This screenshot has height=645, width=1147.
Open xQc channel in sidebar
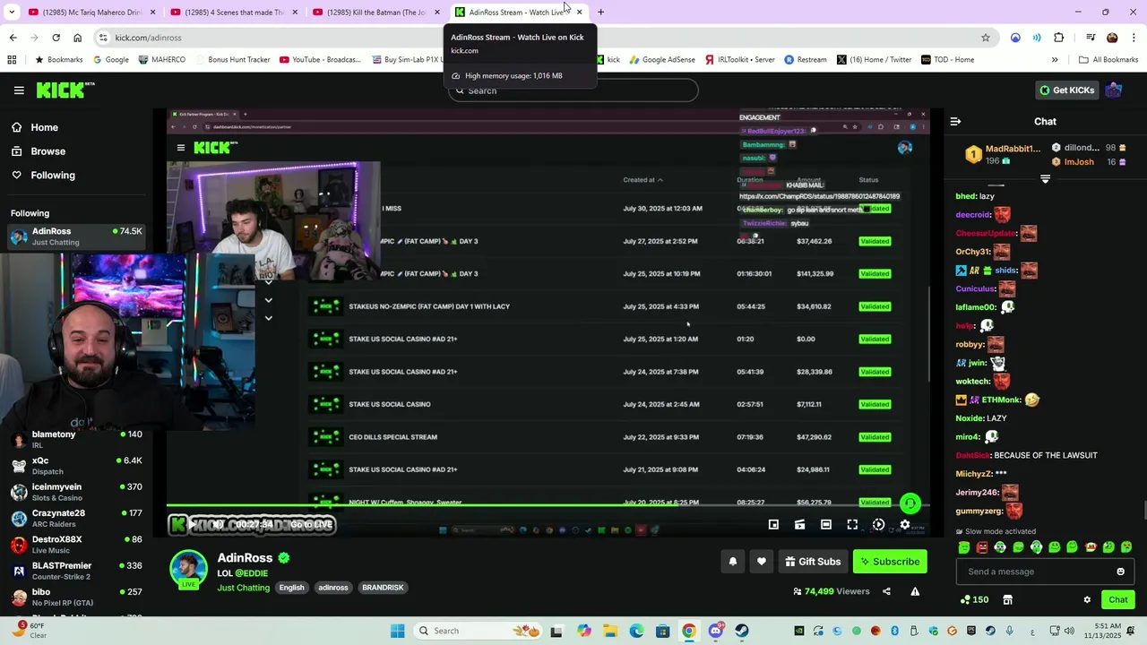pyautogui.click(x=76, y=466)
